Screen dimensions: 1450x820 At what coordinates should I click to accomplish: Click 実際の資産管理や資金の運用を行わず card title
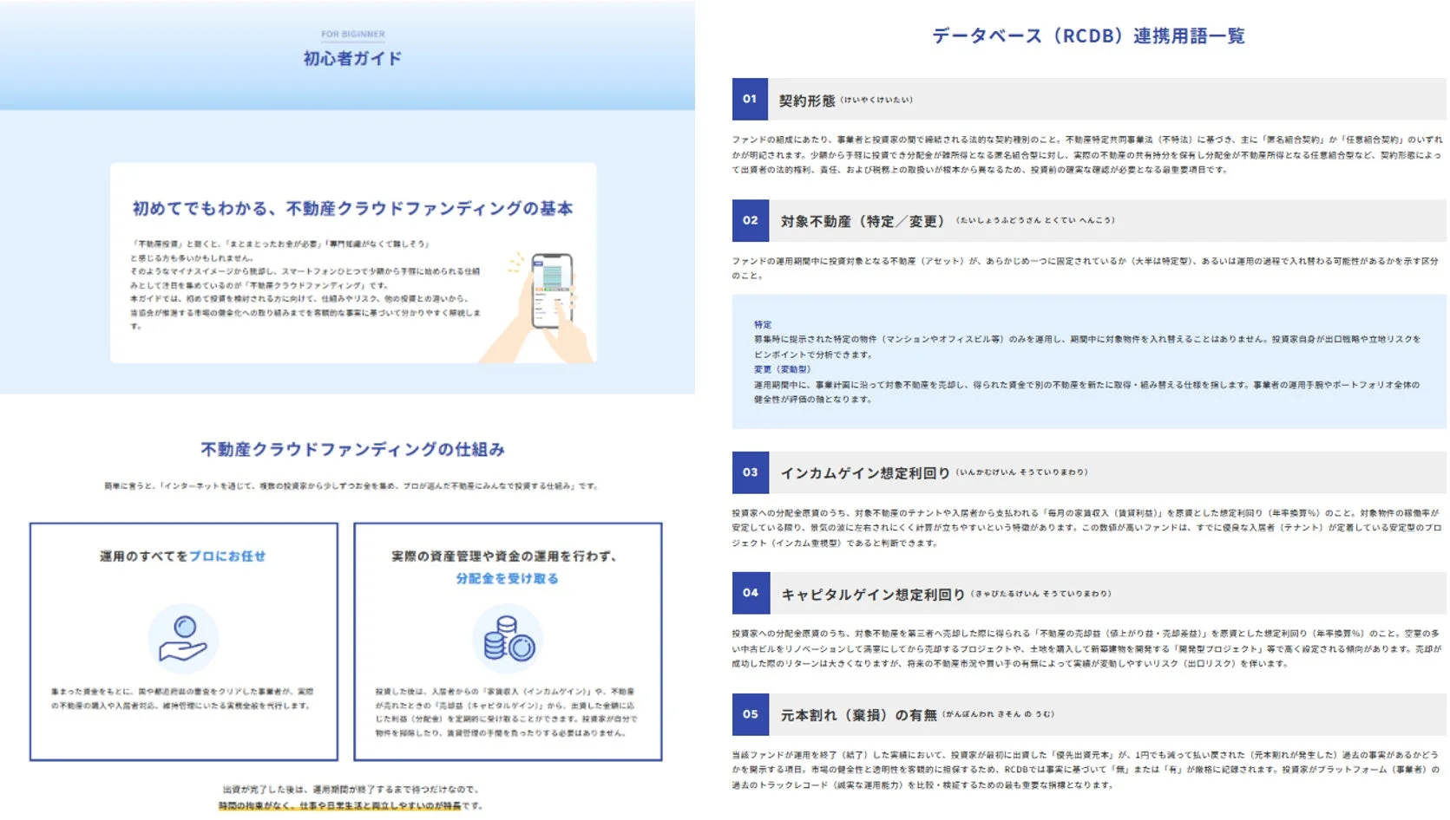tap(505, 556)
